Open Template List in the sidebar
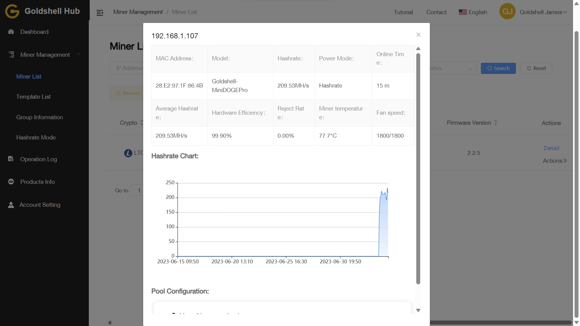 coord(33,97)
